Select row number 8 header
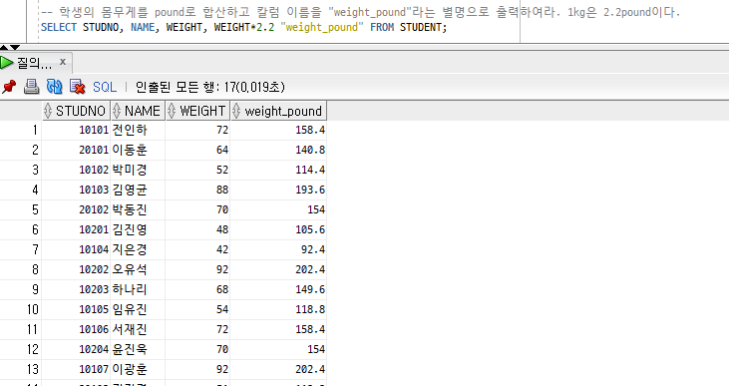This screenshot has height=386, width=729. coord(21,269)
